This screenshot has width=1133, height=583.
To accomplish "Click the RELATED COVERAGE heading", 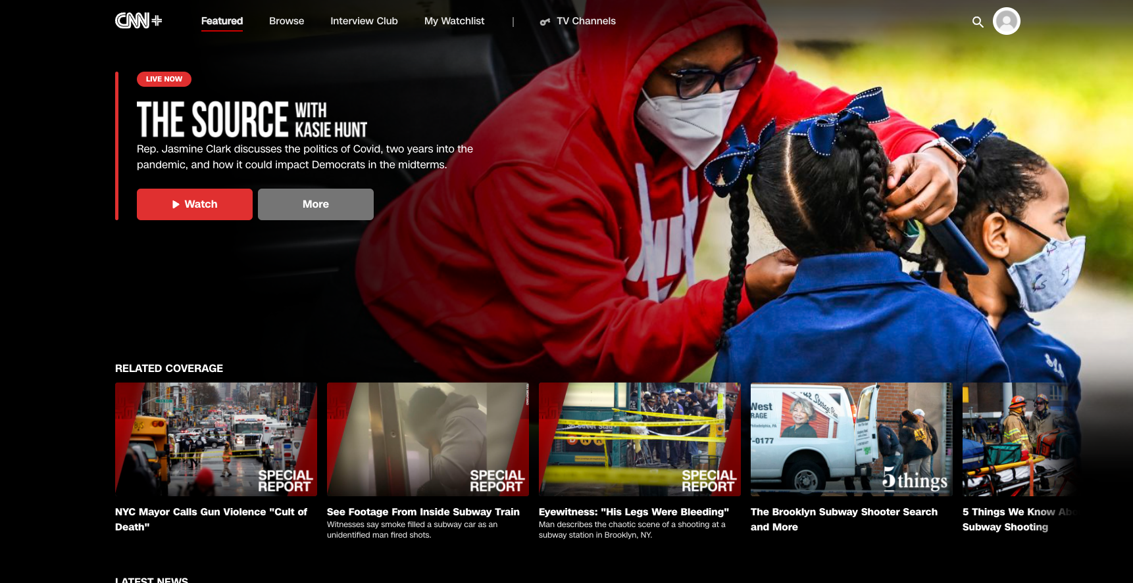I will (x=169, y=369).
